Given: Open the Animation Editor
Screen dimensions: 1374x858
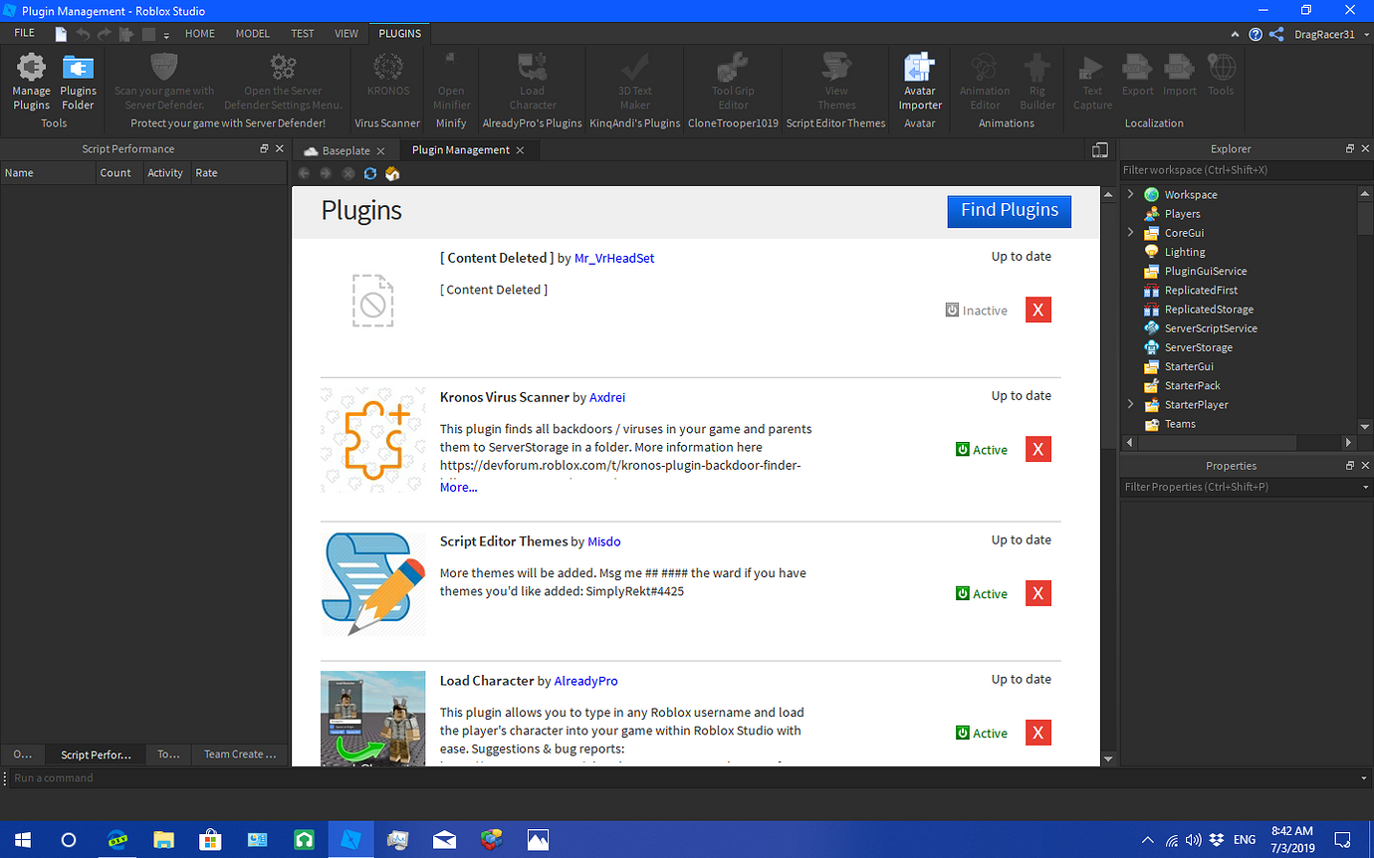Looking at the screenshot, I should (985, 82).
